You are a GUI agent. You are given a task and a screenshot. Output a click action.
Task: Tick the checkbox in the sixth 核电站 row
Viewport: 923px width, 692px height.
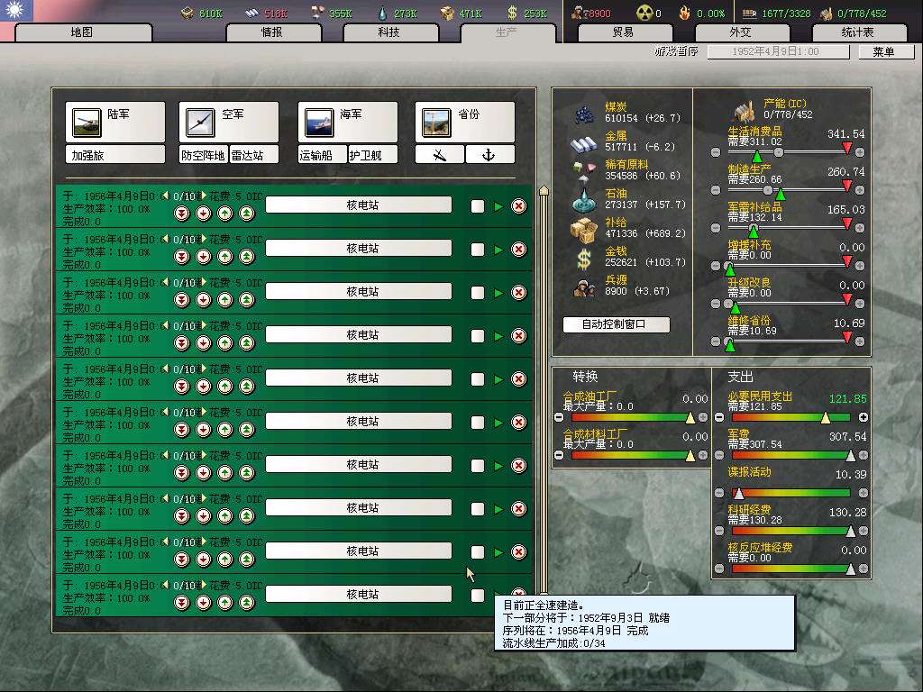click(x=478, y=423)
